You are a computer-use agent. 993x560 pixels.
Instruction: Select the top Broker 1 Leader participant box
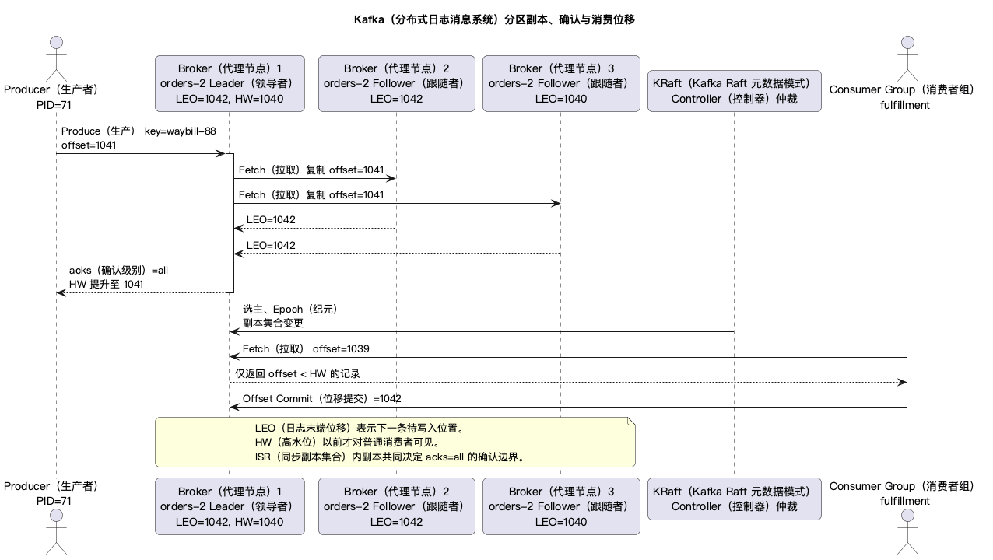(x=229, y=83)
